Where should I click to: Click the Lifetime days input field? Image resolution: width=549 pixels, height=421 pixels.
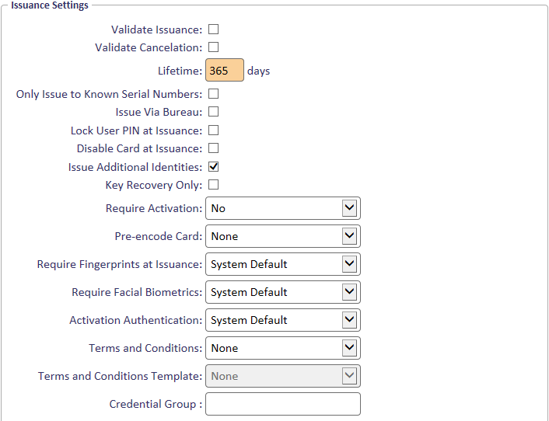(225, 70)
